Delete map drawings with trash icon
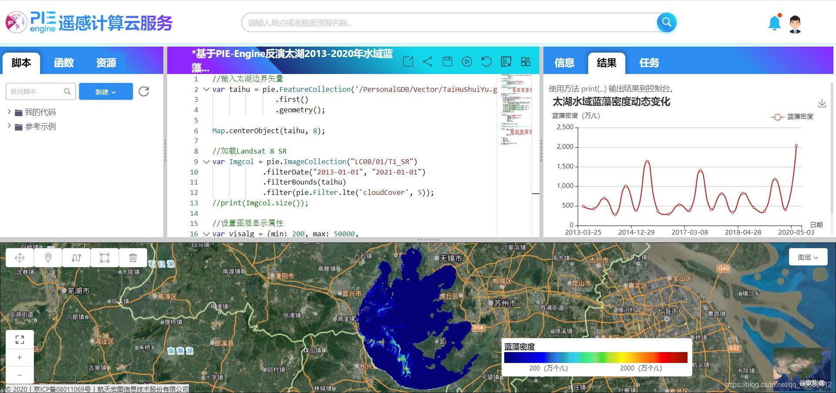The image size is (836, 393). (133, 258)
